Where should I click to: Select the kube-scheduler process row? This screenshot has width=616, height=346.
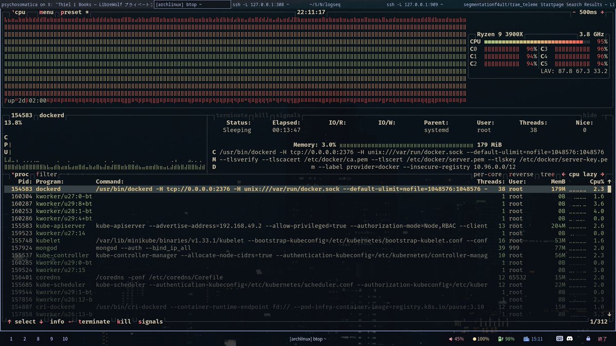tap(305, 284)
